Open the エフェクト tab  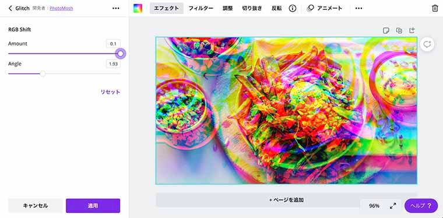coord(166,8)
